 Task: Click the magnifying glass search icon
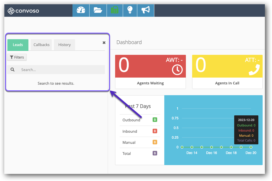(x=13, y=70)
